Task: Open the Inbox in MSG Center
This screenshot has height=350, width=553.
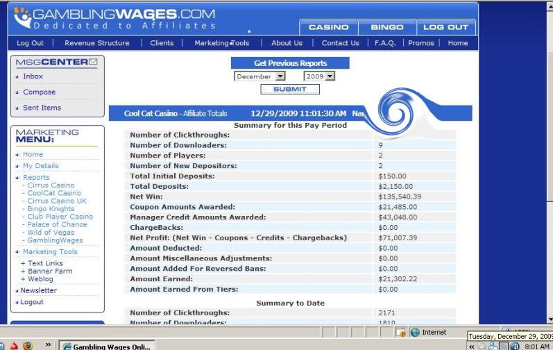Action: [x=33, y=76]
